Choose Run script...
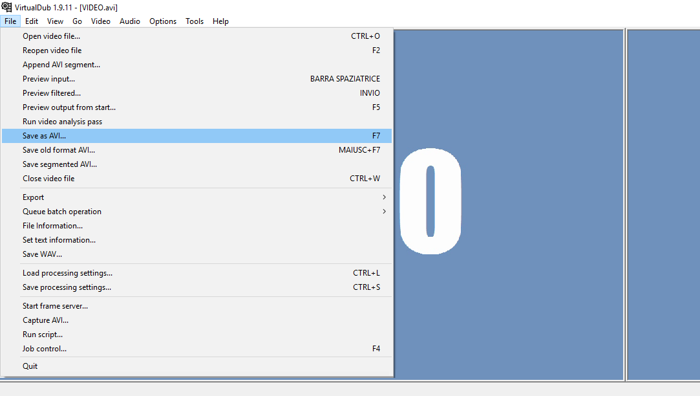 pos(197,335)
